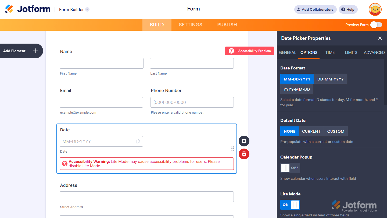The image size is (387, 218).
Task: Disable Lite Mode
Action: pos(290,205)
